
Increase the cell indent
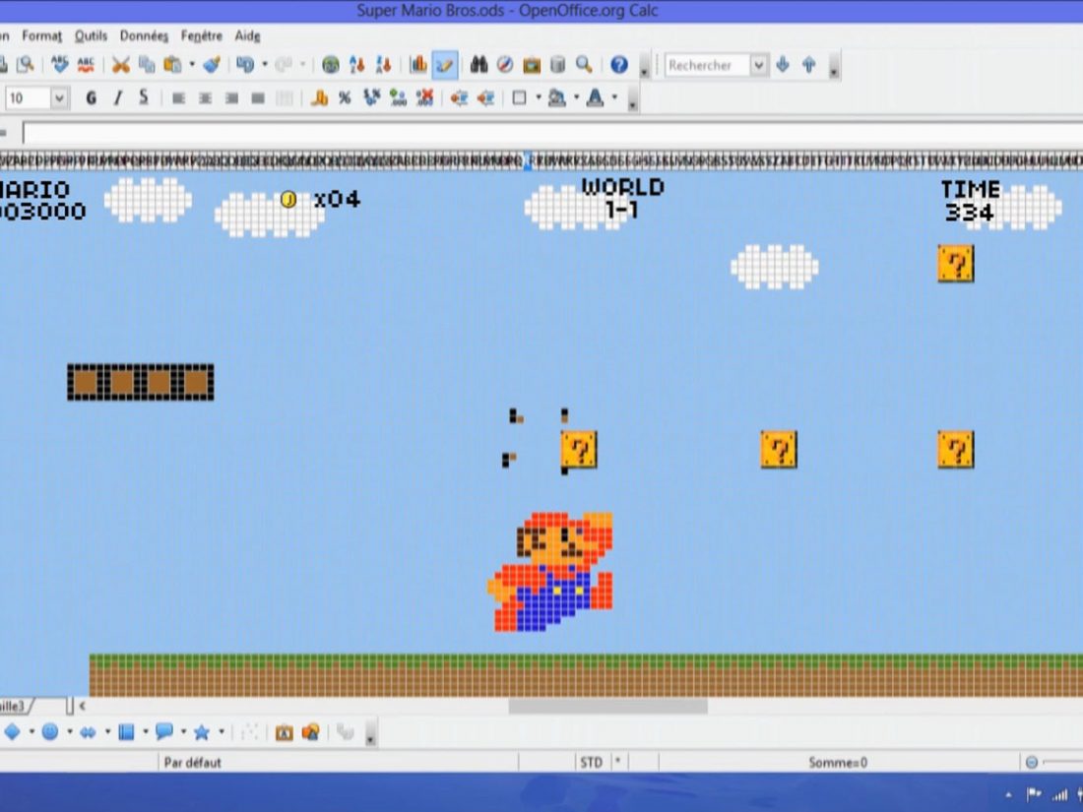pyautogui.click(x=485, y=98)
